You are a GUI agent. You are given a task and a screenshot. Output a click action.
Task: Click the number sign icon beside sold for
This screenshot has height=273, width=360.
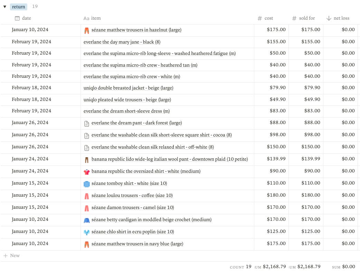pyautogui.click(x=294, y=18)
